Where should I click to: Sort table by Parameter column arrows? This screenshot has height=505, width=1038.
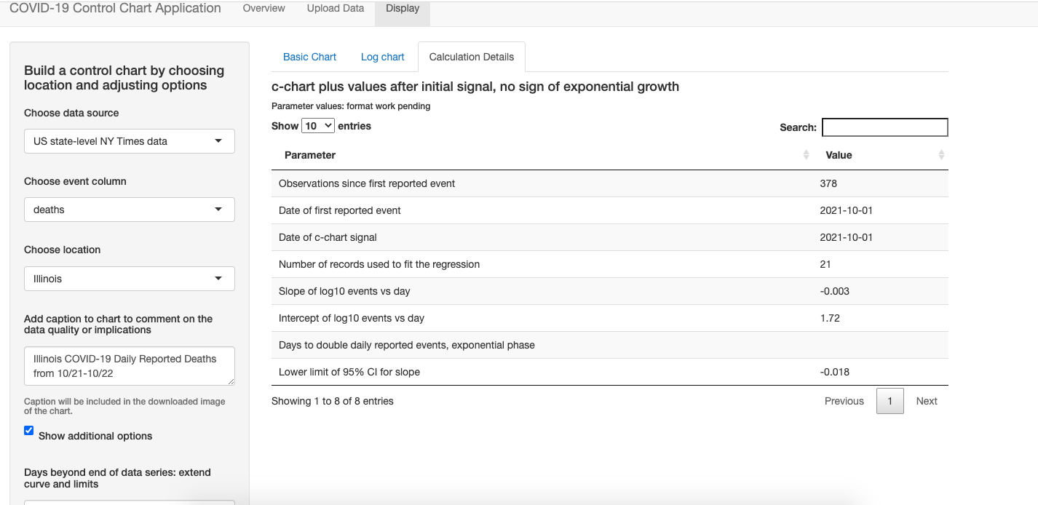[806, 155]
